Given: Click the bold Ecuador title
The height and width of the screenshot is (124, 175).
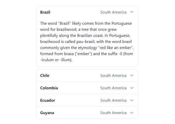Looking at the screenshot, I should pyautogui.click(x=48, y=100).
